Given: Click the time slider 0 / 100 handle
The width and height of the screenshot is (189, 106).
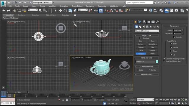Looking at the screenshot, I should click(x=18, y=92).
